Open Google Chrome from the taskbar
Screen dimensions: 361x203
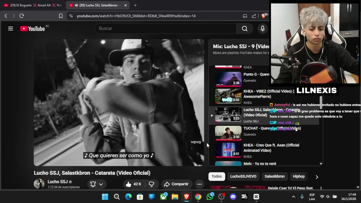[x=198, y=197]
